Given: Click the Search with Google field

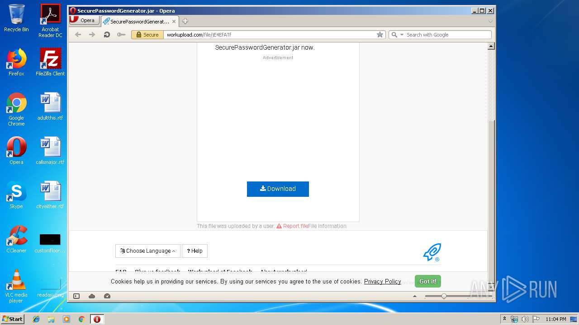Looking at the screenshot, I should pos(447,35).
